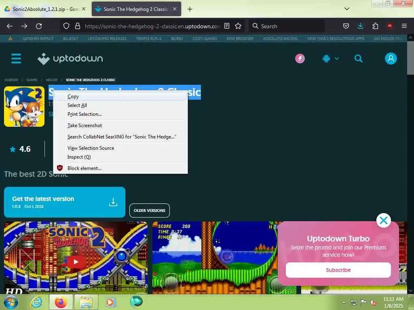View site security lock info
414x310 pixels.
[77, 26]
